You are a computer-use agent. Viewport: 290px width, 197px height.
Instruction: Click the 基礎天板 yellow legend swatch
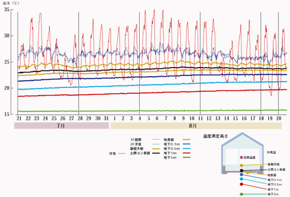(x=156, y=149)
